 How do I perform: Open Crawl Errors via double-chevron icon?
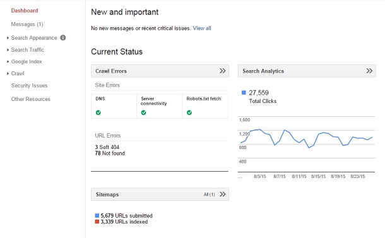click(x=222, y=71)
